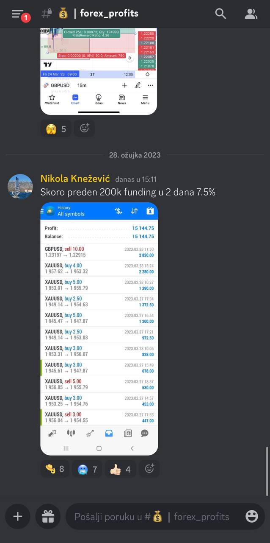Viewport: 270px width, 543px height.
Task: Tap the search magnifier icon
Action: tap(220, 14)
